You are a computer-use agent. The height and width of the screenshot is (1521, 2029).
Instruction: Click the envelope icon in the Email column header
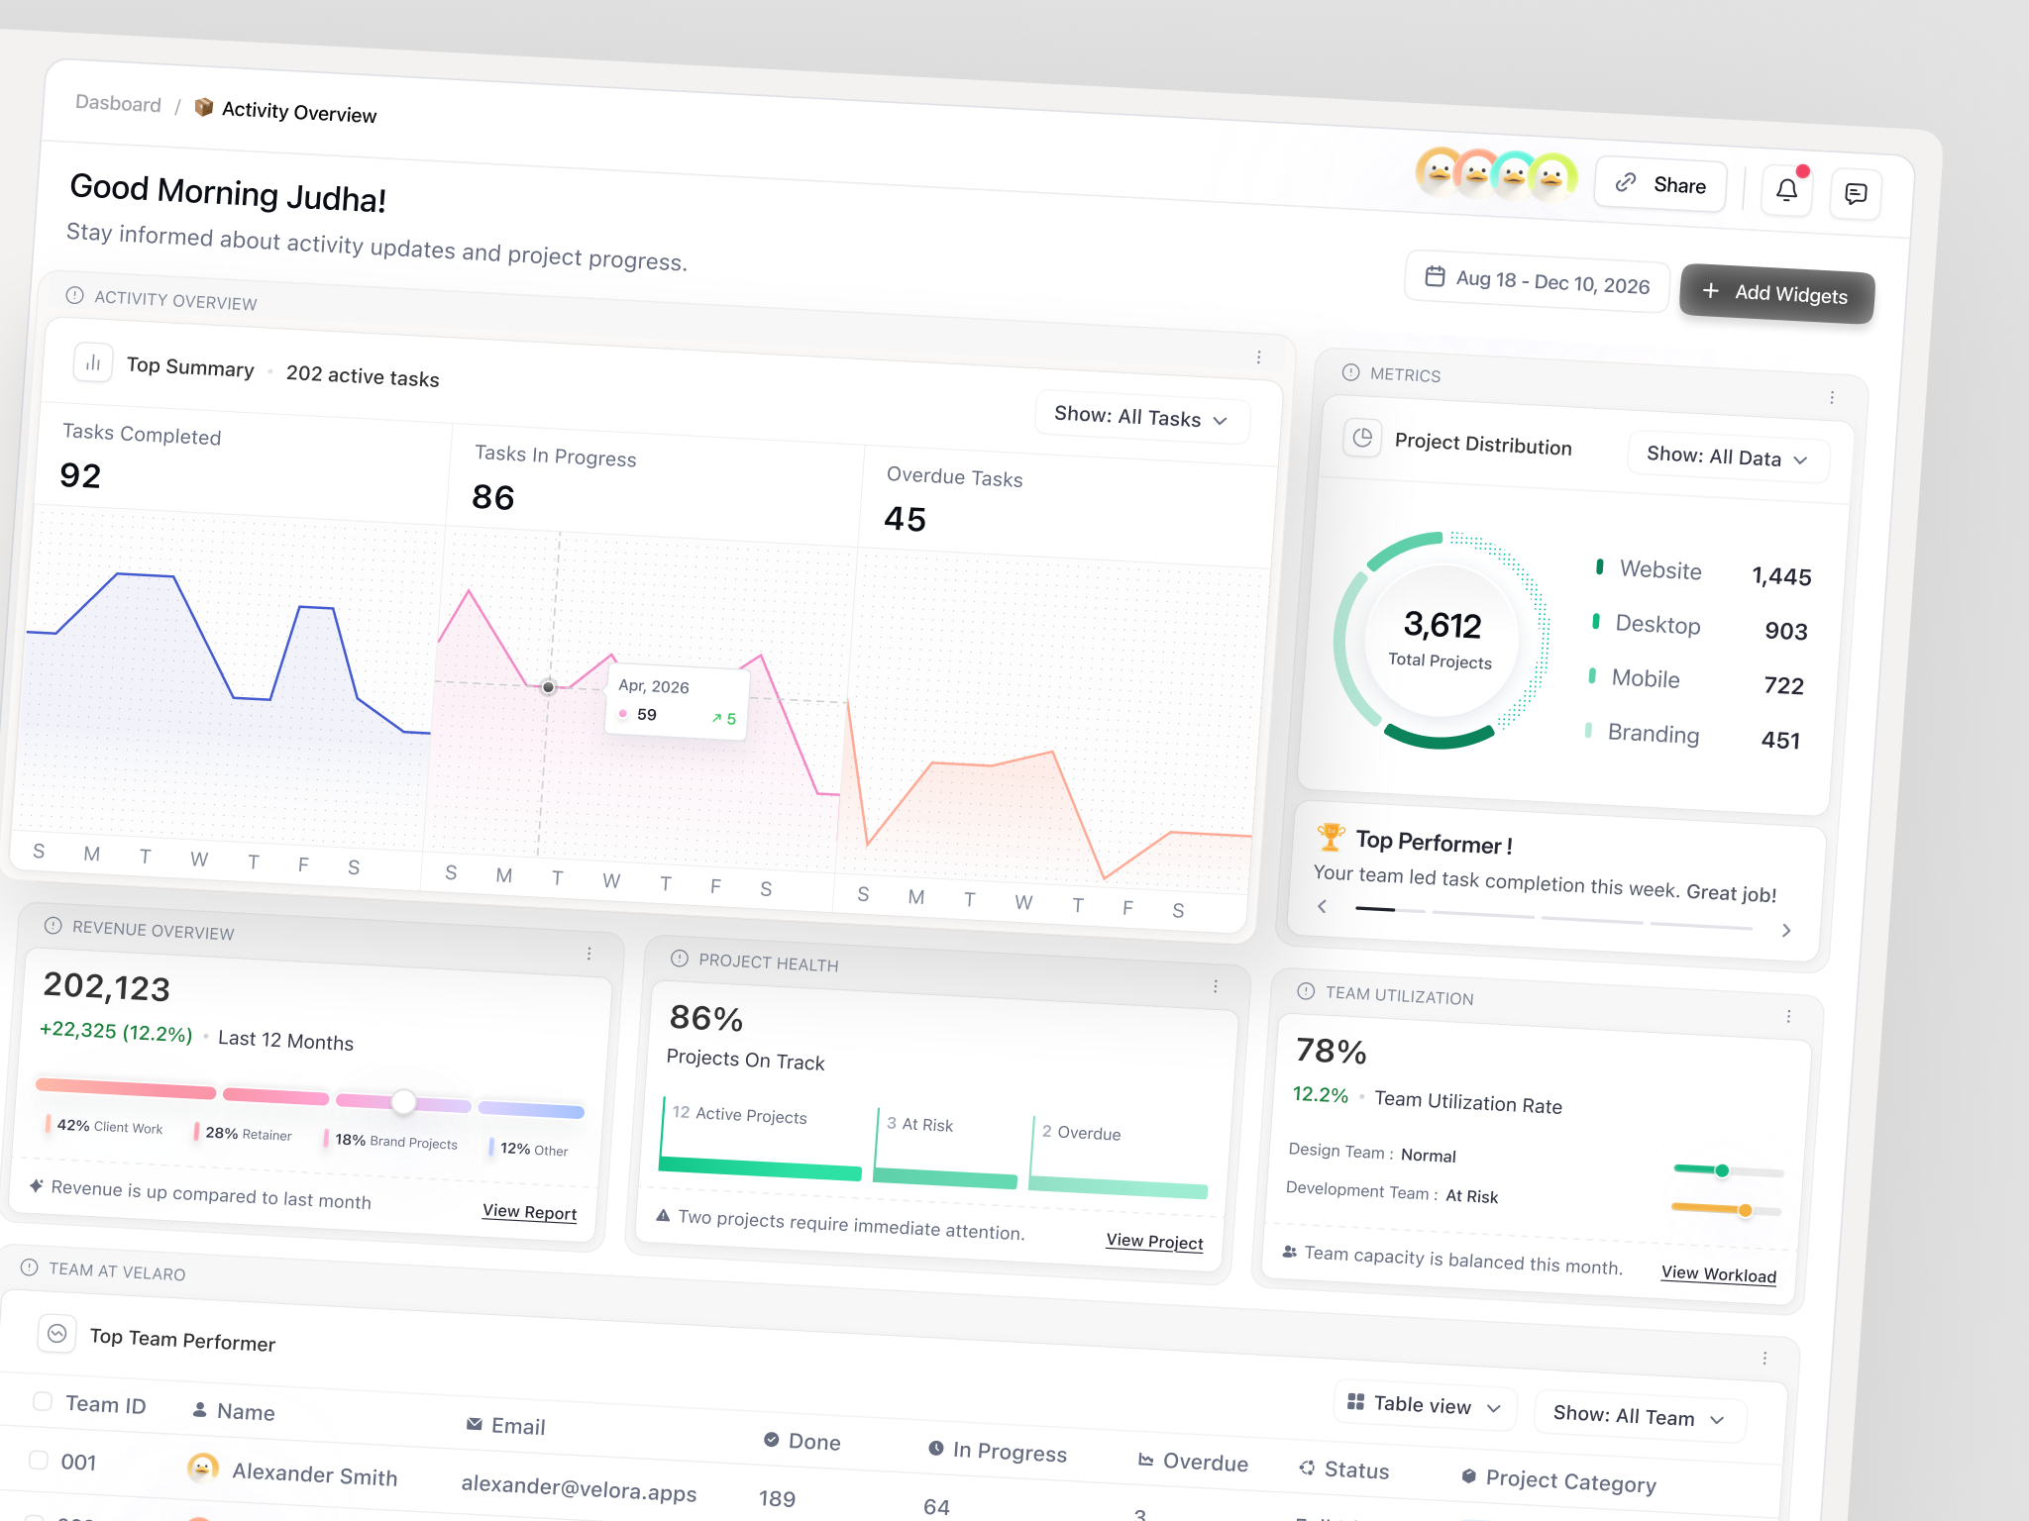pyautogui.click(x=475, y=1425)
